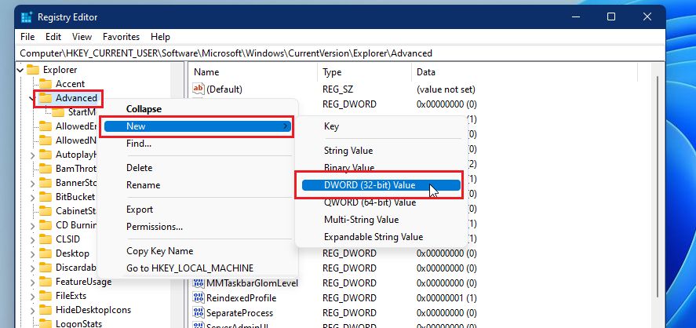Expand the FeatureUsage tree node
Viewport: 696px width, 328px height.
[32, 282]
